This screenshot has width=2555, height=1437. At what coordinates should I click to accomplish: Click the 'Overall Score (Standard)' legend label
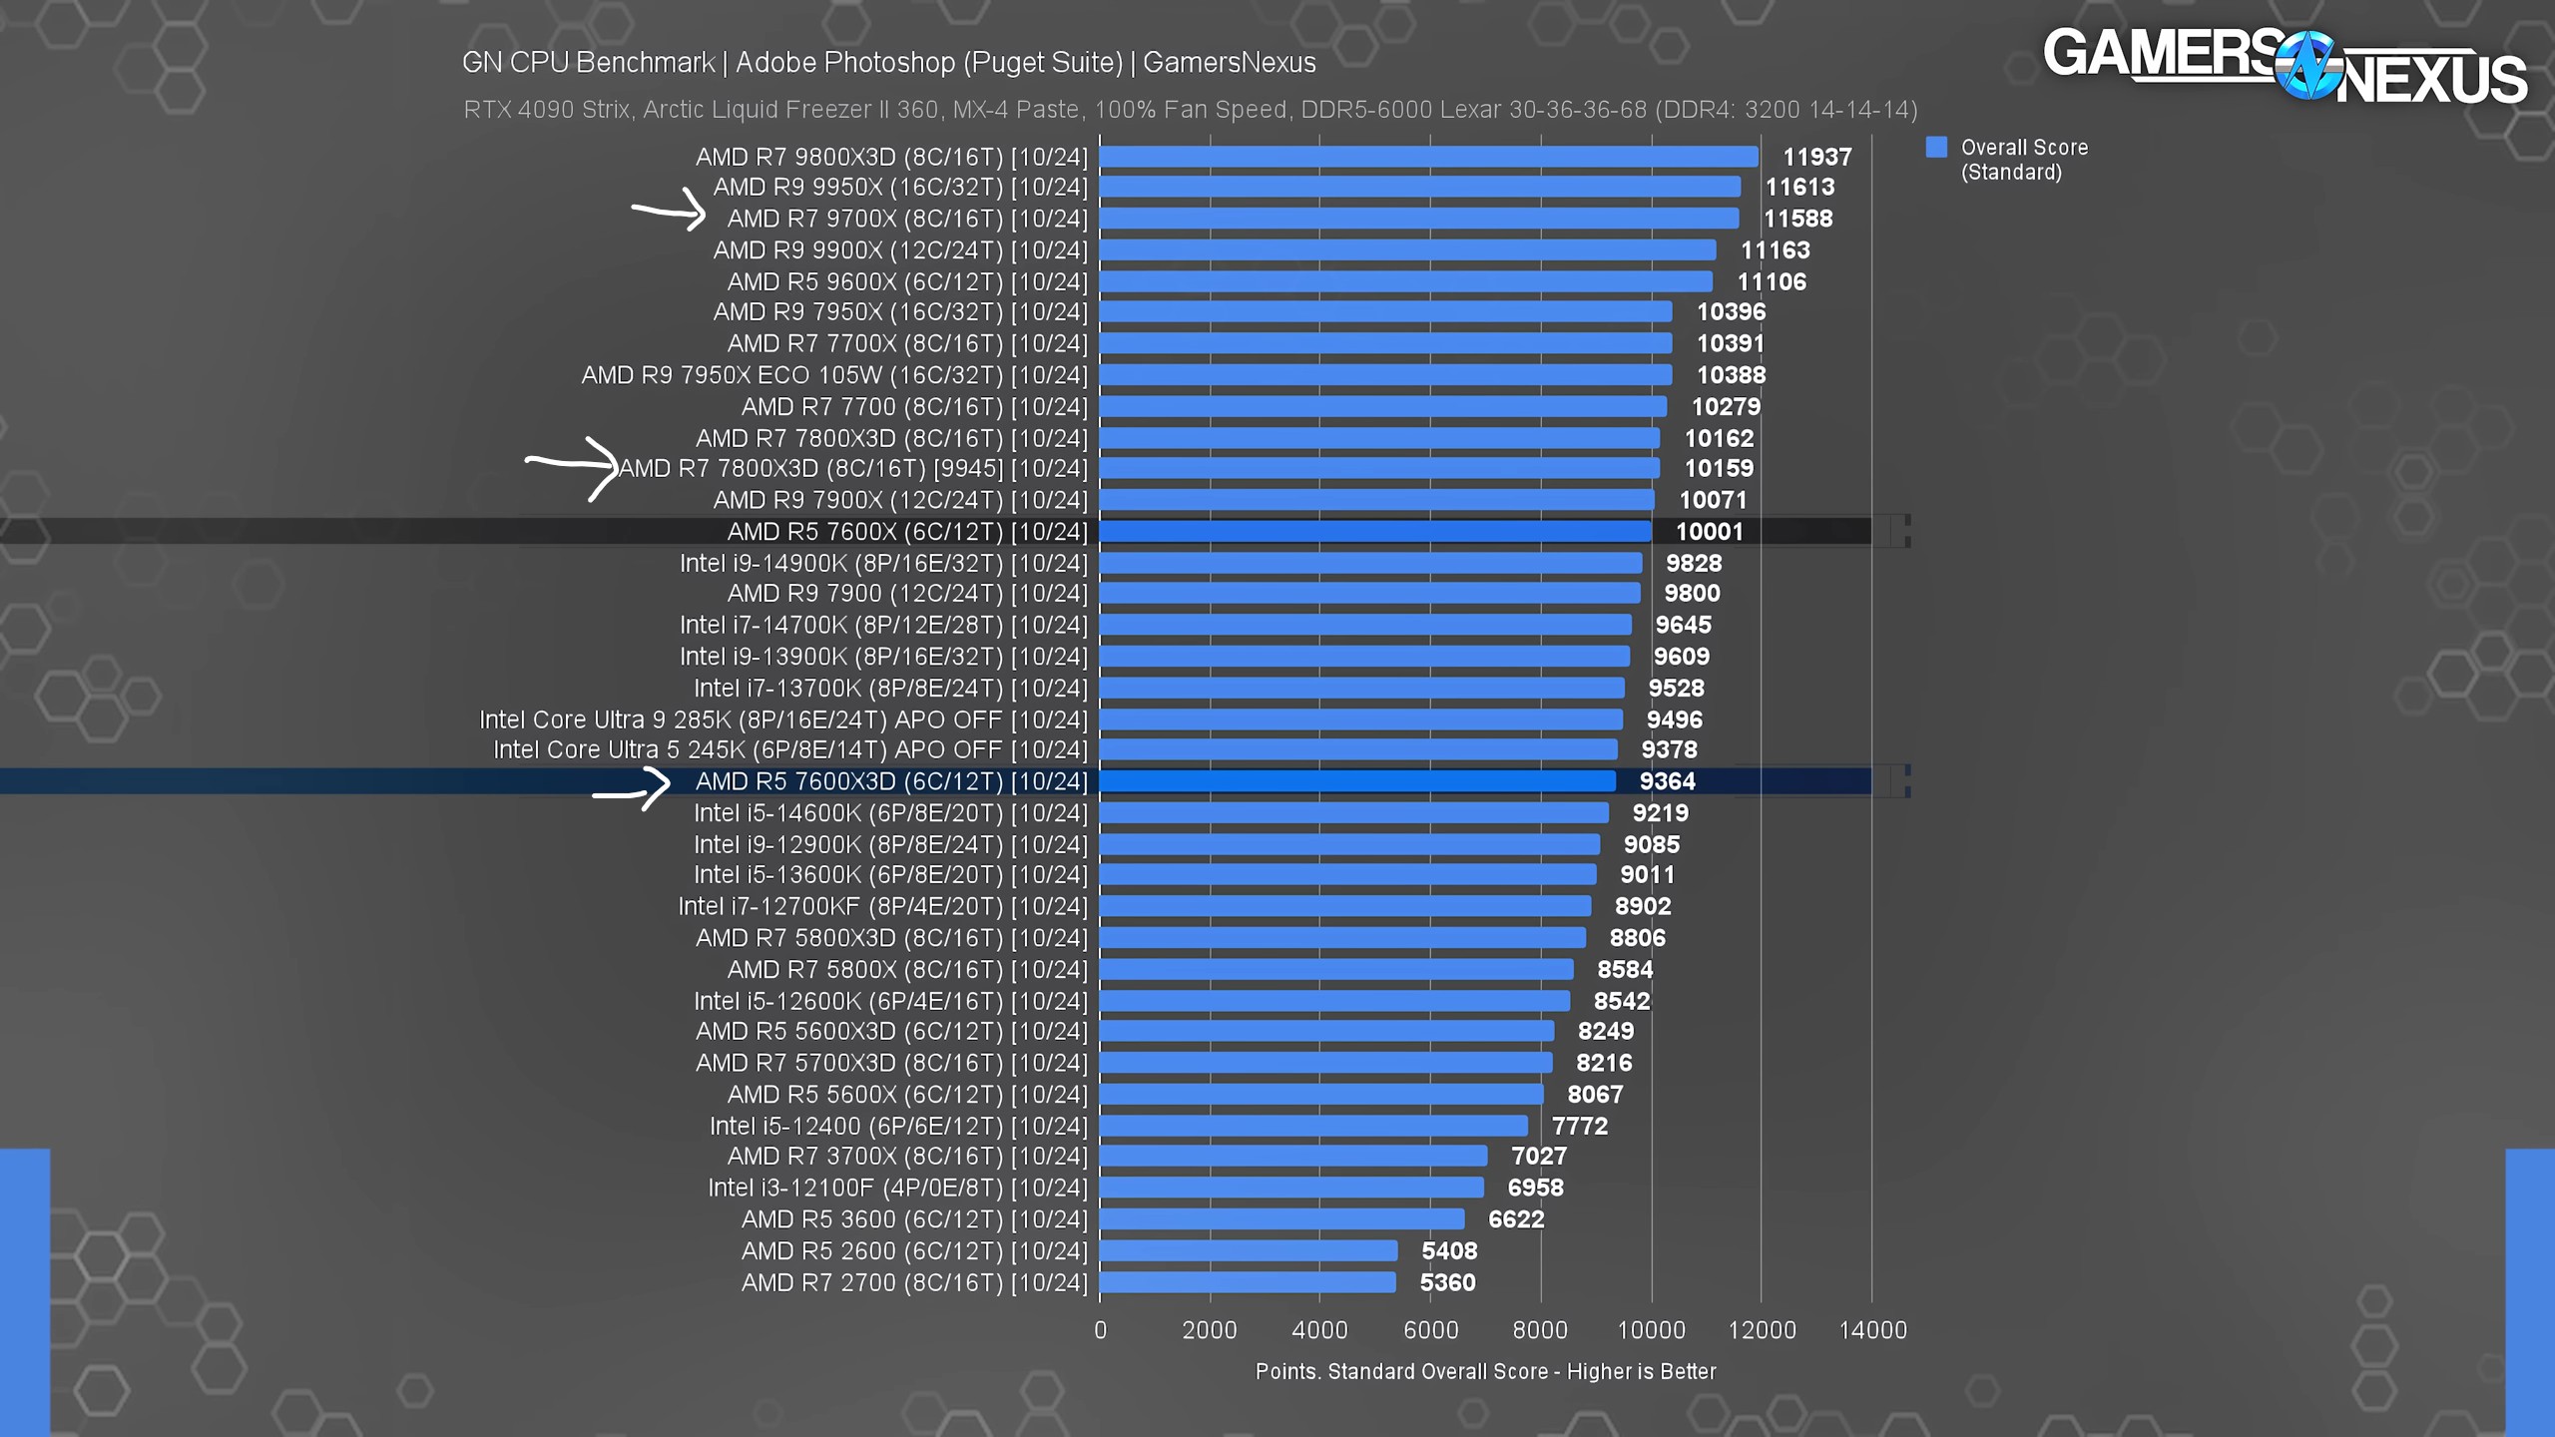2024,160
